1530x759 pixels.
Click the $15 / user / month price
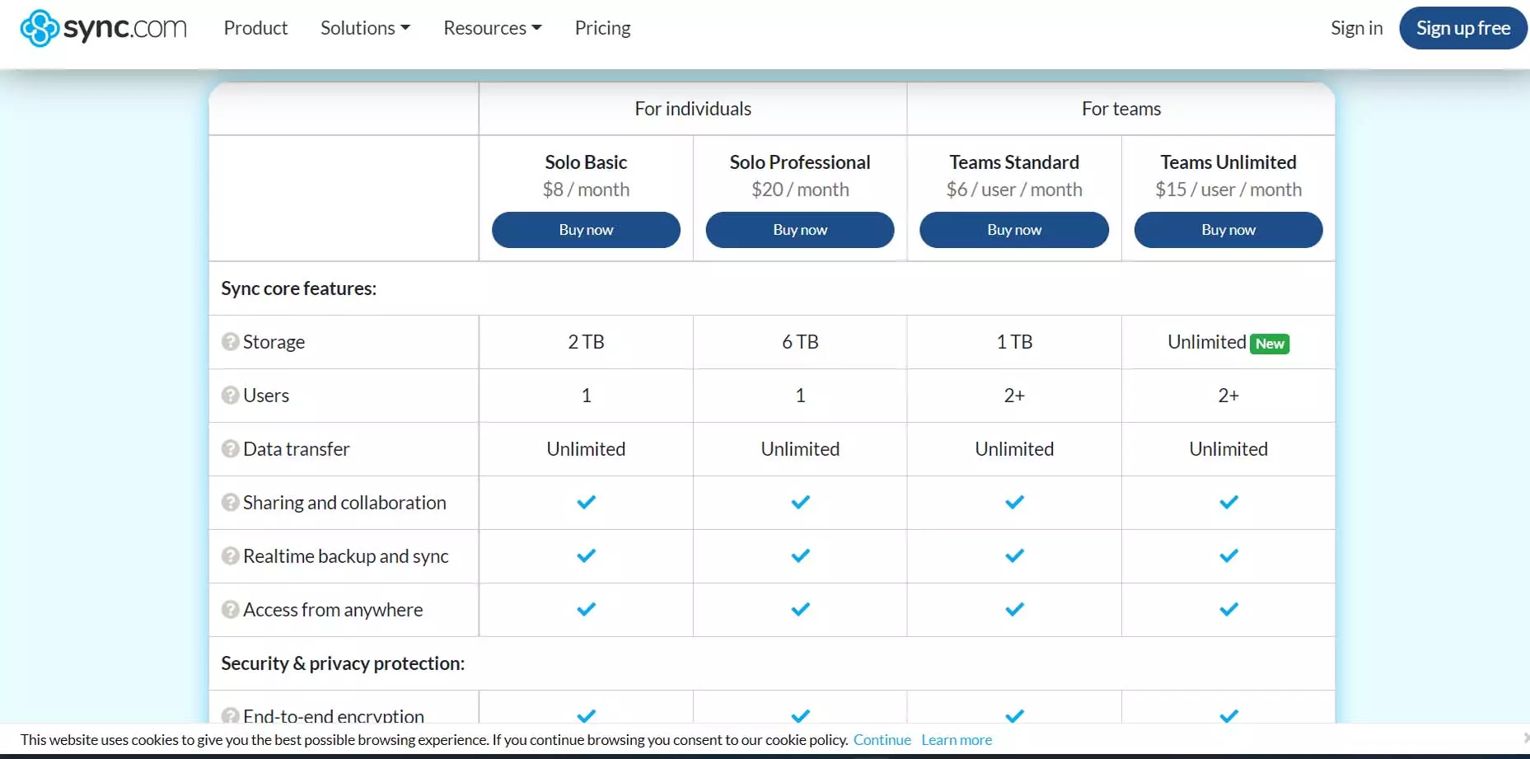[1228, 190]
